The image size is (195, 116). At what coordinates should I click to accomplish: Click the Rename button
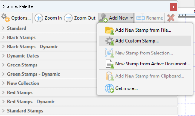[150, 18]
